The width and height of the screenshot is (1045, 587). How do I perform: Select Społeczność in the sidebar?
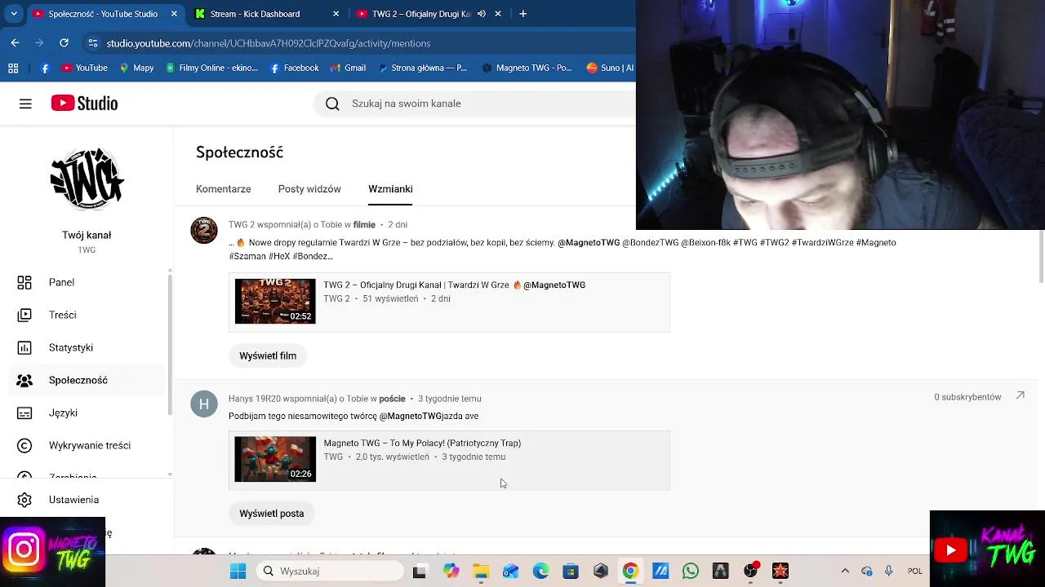(x=87, y=380)
